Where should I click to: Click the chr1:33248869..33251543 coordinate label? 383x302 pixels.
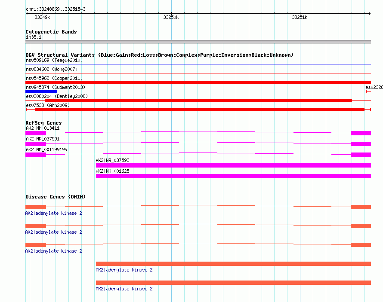pos(56,9)
